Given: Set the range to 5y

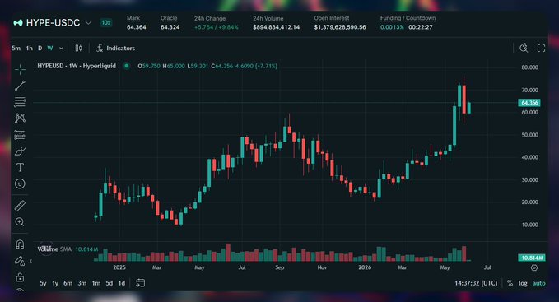Looking at the screenshot, I should 43,283.
